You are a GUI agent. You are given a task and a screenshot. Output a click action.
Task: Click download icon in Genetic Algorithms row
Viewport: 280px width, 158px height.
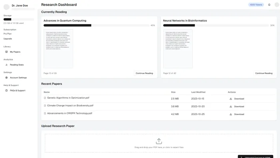[231, 99]
